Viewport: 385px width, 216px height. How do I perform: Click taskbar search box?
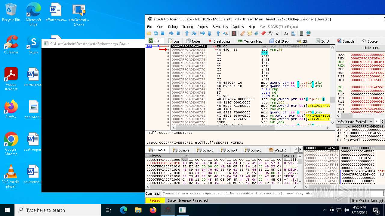58,210
